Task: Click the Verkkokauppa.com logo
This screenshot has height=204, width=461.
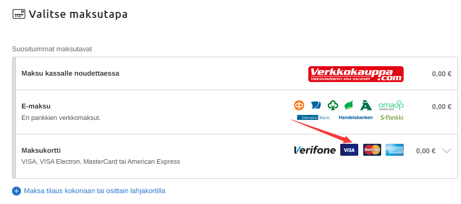Action: click(x=356, y=74)
